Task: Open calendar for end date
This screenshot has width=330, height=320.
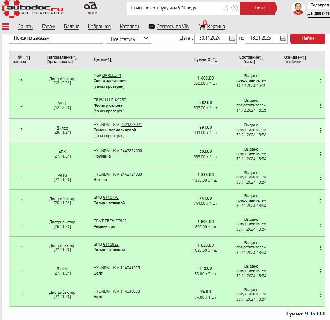Action: pos(283,38)
